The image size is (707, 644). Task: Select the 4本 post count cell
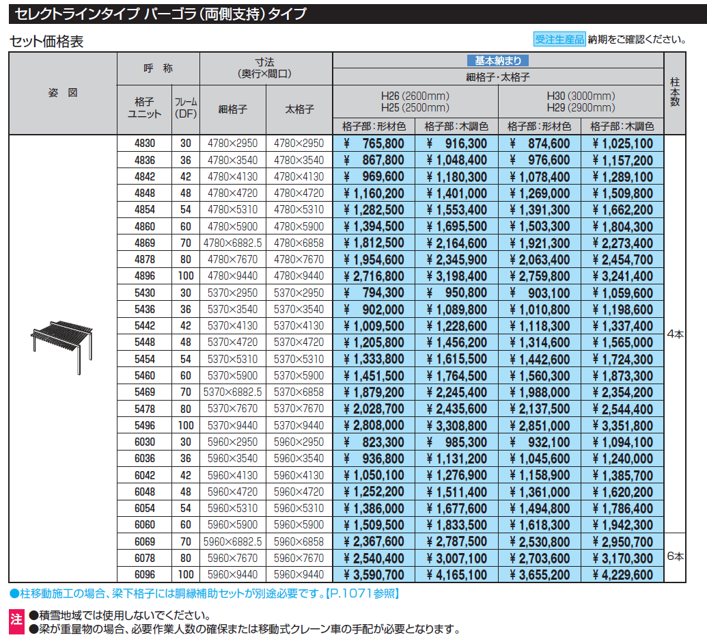pyautogui.click(x=675, y=334)
